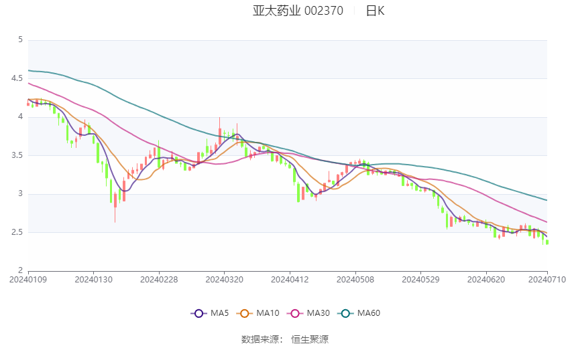Click the 20240109 date axis label

[x=28, y=280]
